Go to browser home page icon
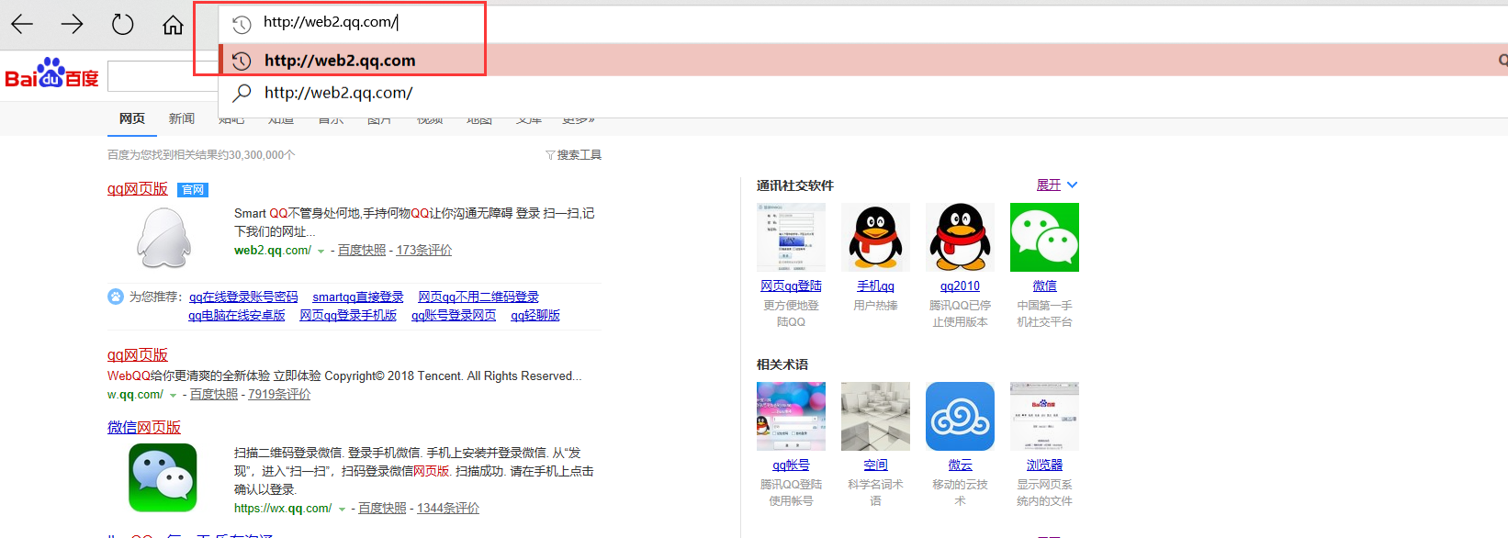The image size is (1508, 538). pyautogui.click(x=173, y=25)
